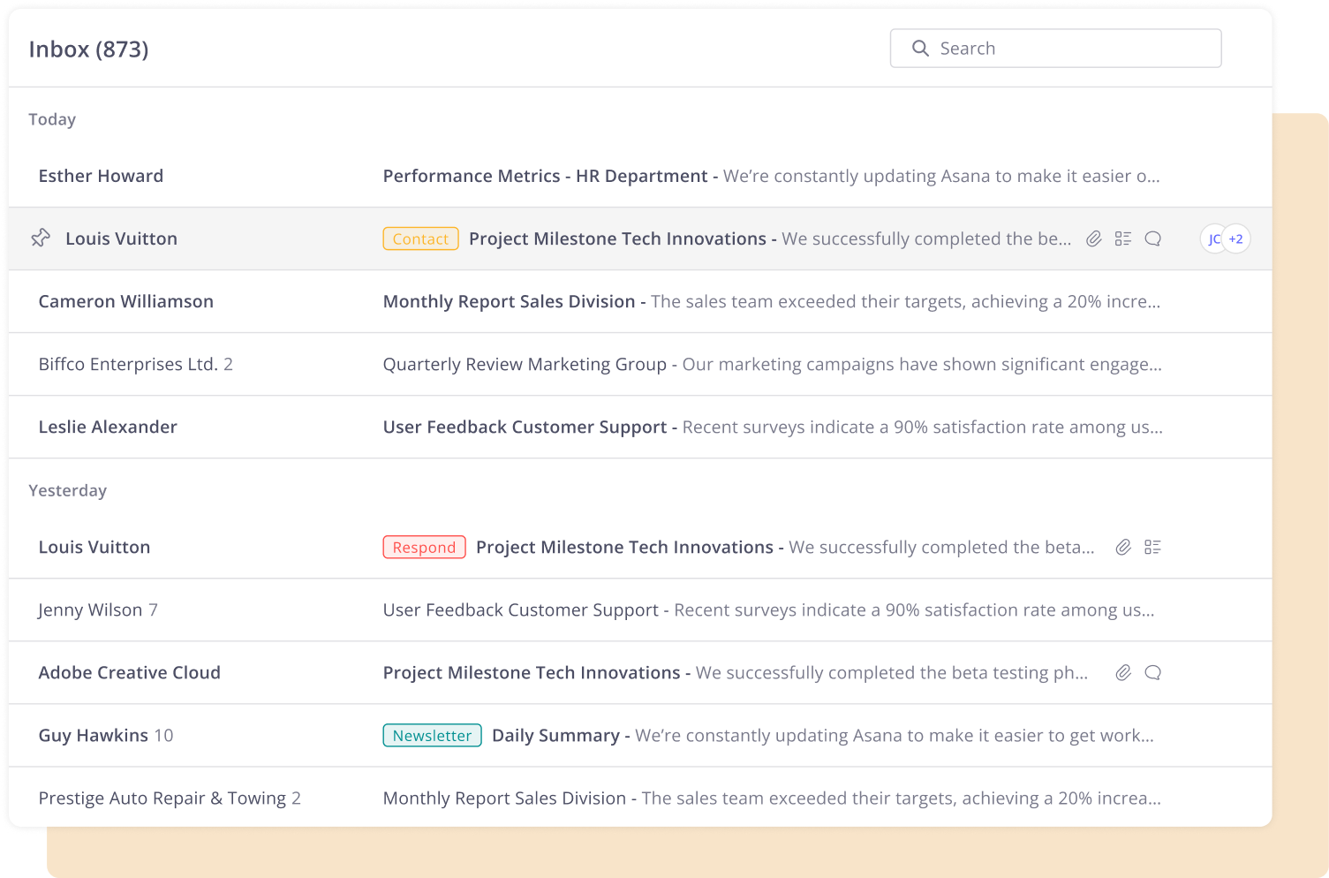Open Biffco Enterprises Ltd. thread

pyautogui.click(x=640, y=364)
